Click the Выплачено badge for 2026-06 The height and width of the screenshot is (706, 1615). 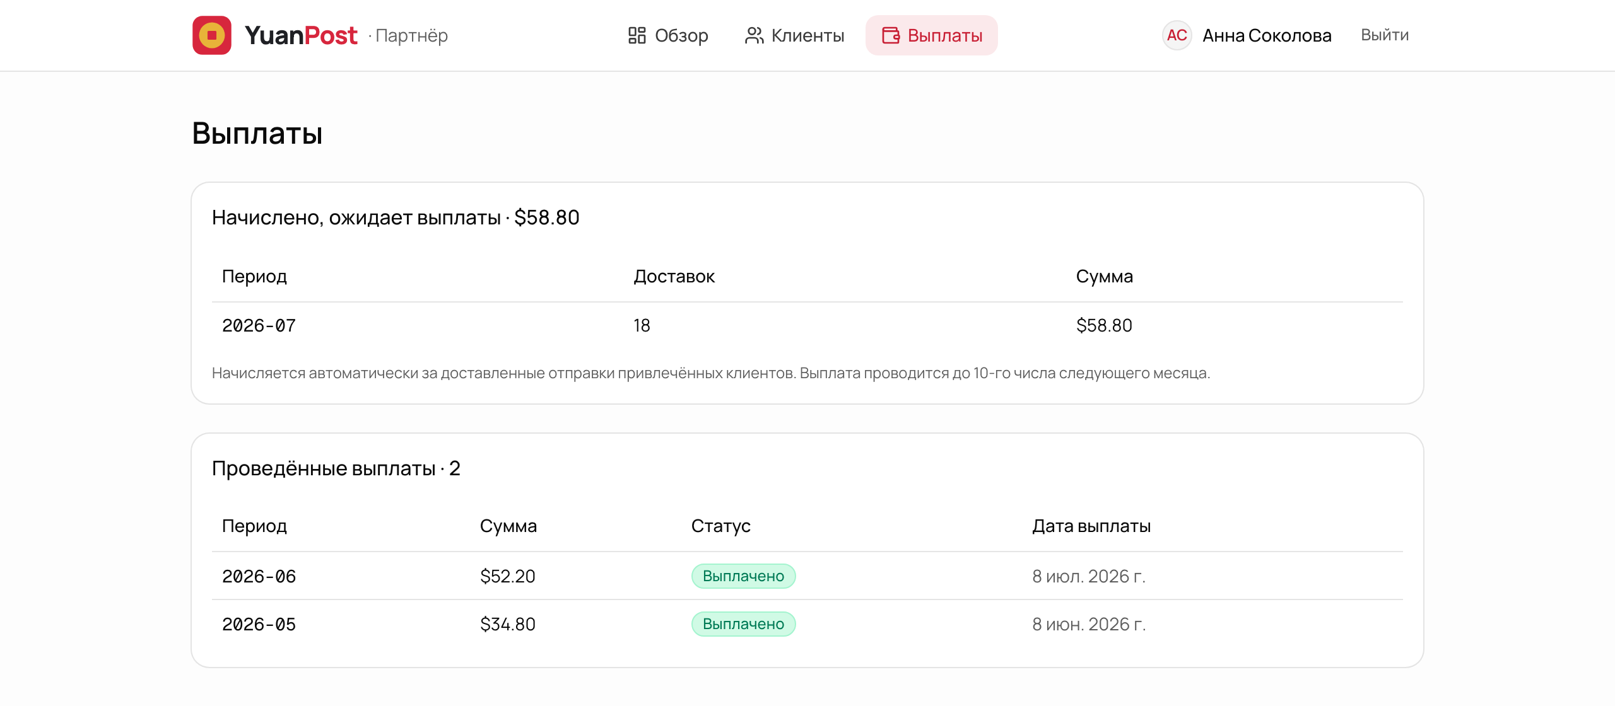tap(743, 576)
